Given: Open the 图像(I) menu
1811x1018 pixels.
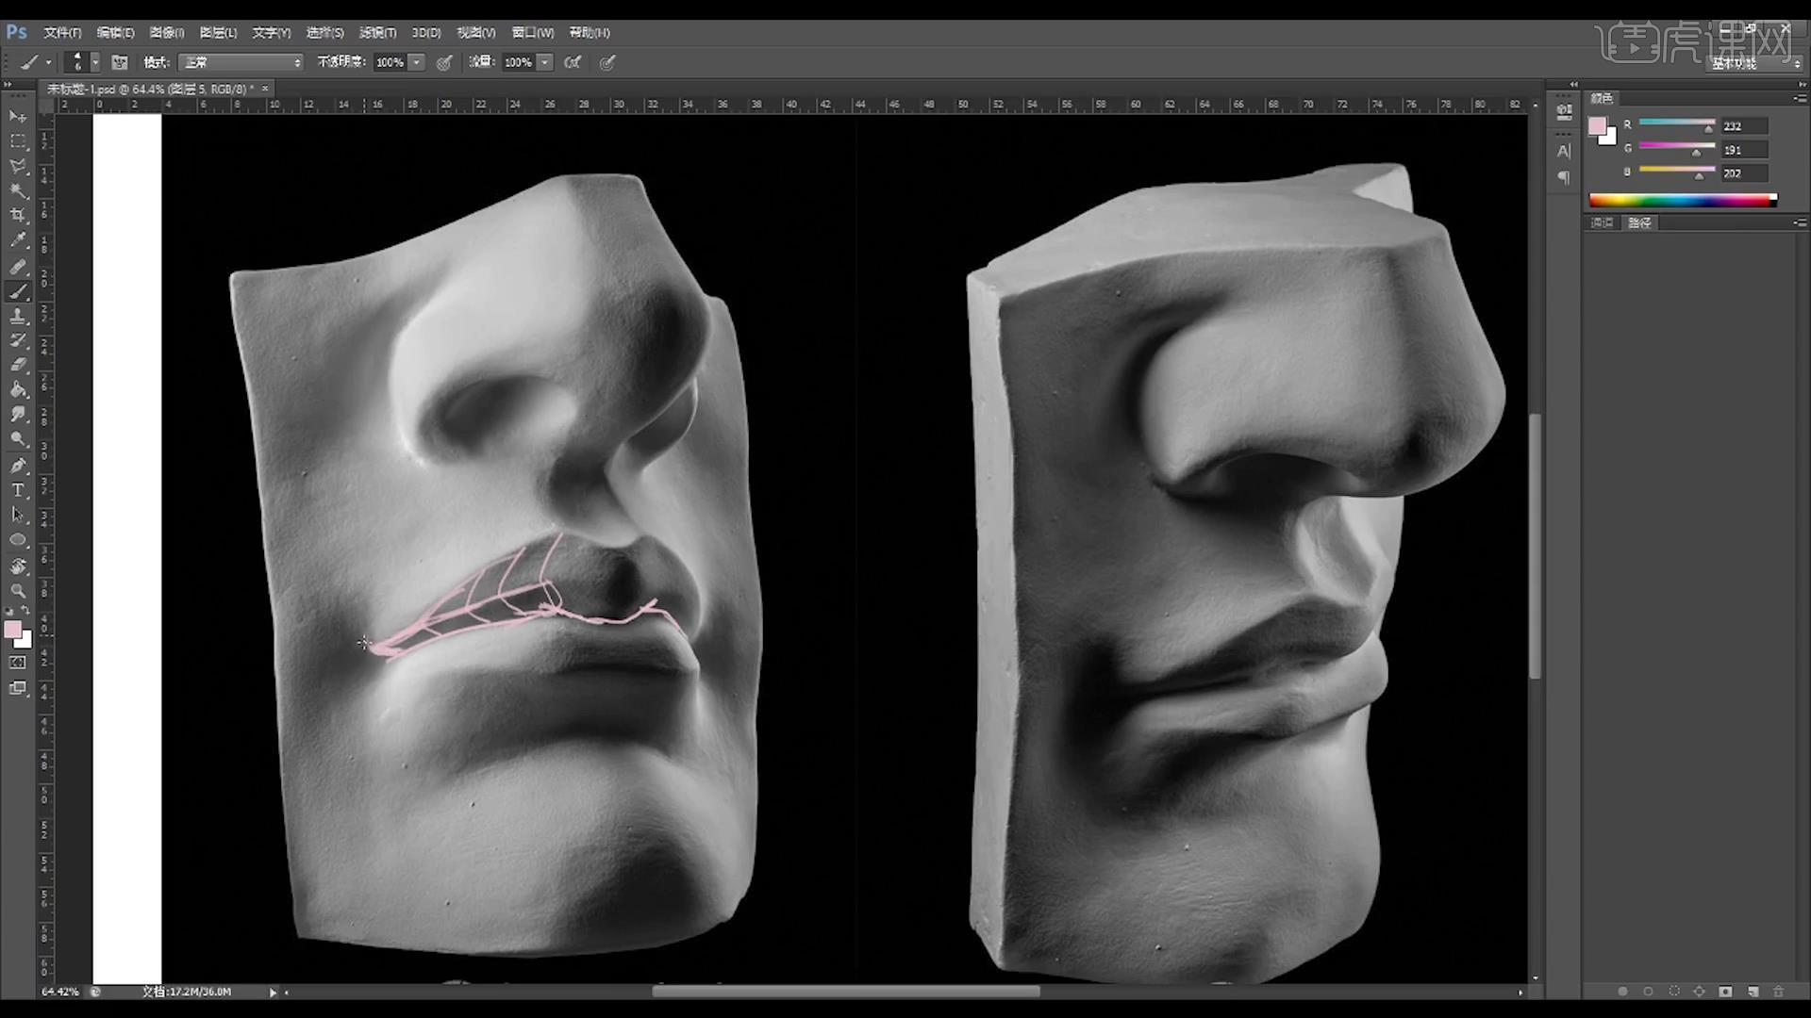Looking at the screenshot, I should pyautogui.click(x=167, y=32).
